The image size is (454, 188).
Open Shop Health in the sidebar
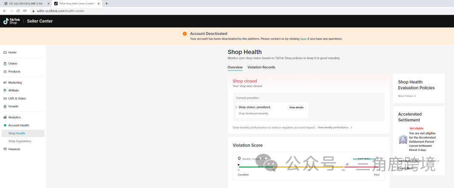23,133
